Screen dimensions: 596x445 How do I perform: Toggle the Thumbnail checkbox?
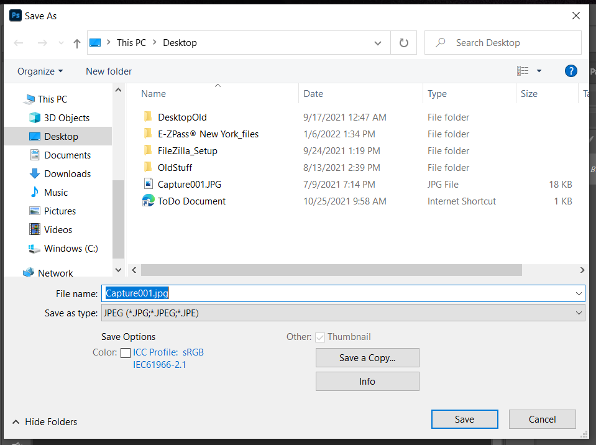pos(321,337)
